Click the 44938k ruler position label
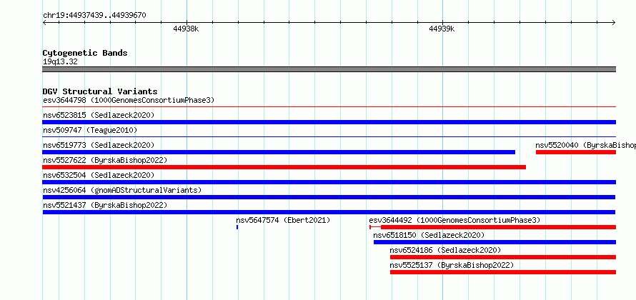This screenshot has height=300, width=636. tap(186, 29)
